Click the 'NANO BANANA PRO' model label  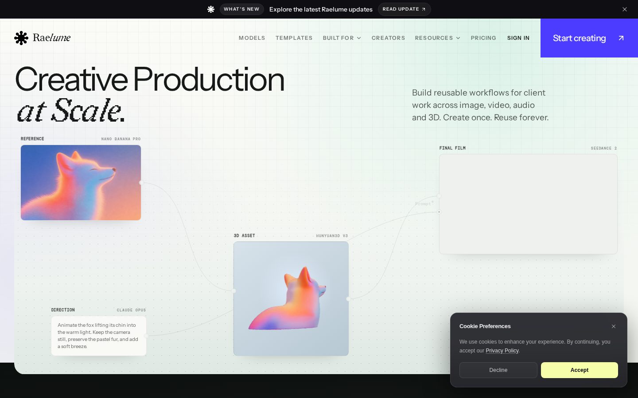click(121, 139)
